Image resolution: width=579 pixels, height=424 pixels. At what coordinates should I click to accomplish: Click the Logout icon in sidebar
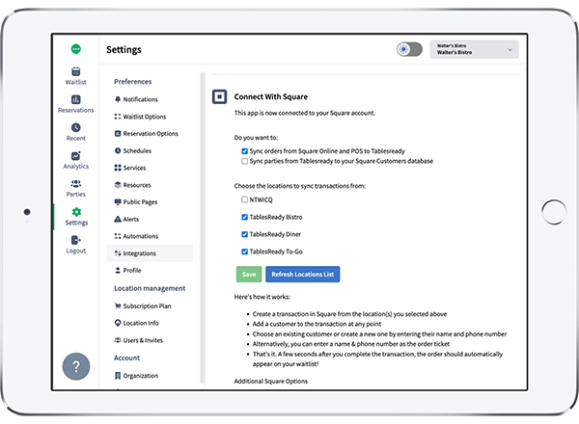click(x=76, y=239)
